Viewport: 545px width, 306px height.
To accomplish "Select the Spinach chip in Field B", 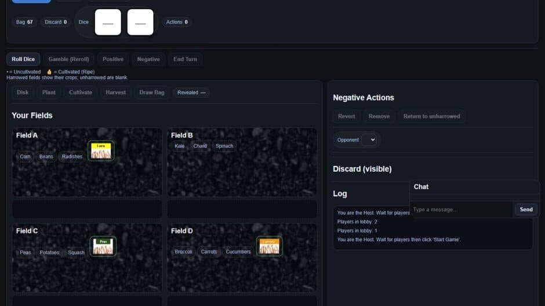I will [x=224, y=146].
